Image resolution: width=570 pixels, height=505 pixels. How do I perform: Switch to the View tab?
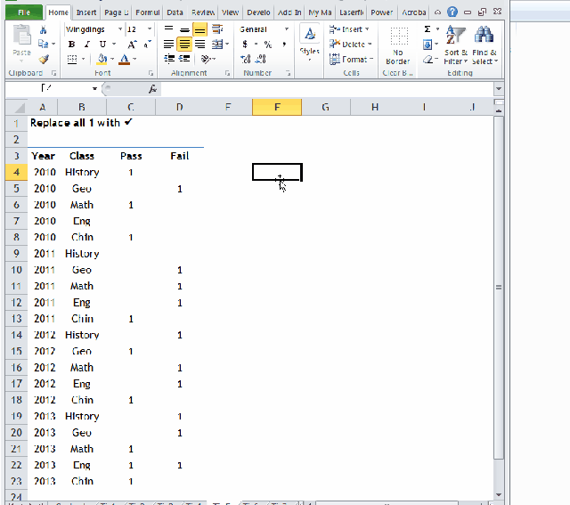pos(230,12)
